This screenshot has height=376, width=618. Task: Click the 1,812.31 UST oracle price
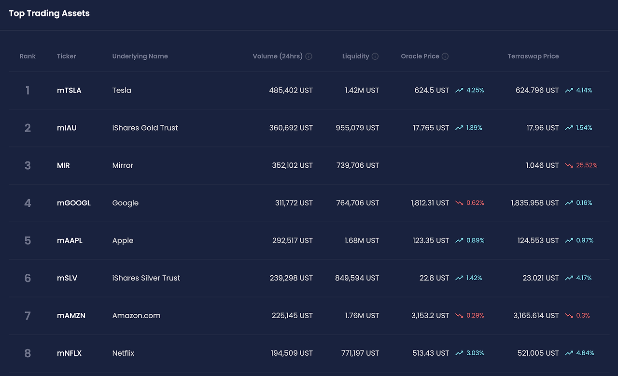430,203
